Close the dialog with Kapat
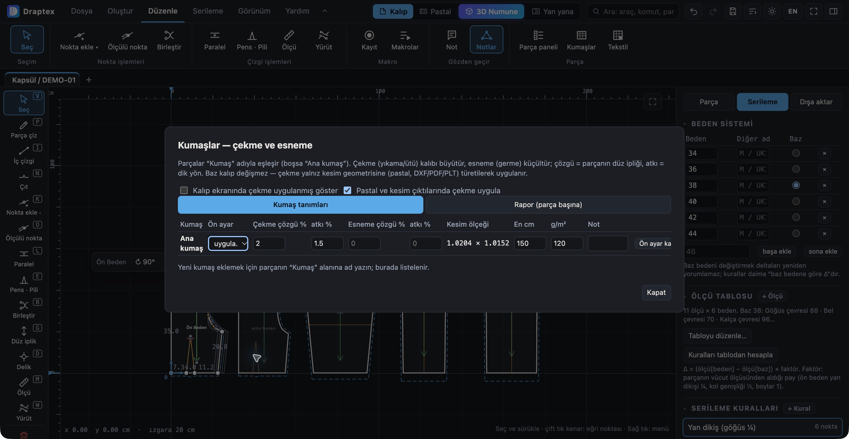The height and width of the screenshot is (439, 849). (656, 292)
